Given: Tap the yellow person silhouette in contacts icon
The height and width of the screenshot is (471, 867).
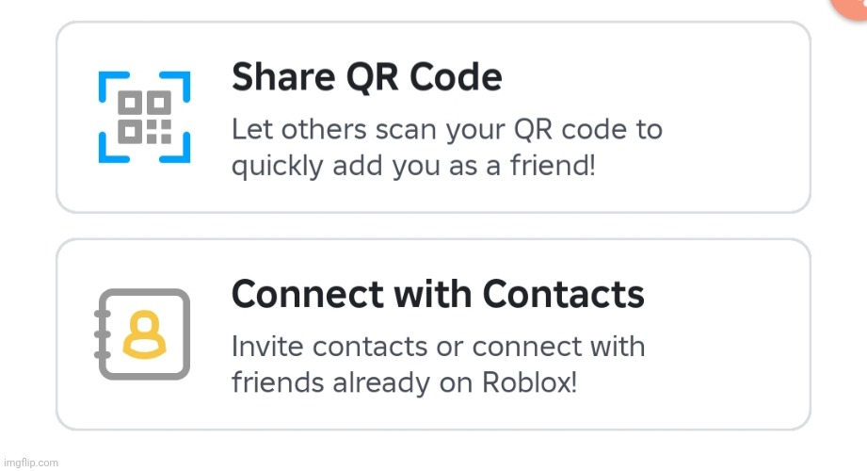Looking at the screenshot, I should tap(144, 334).
